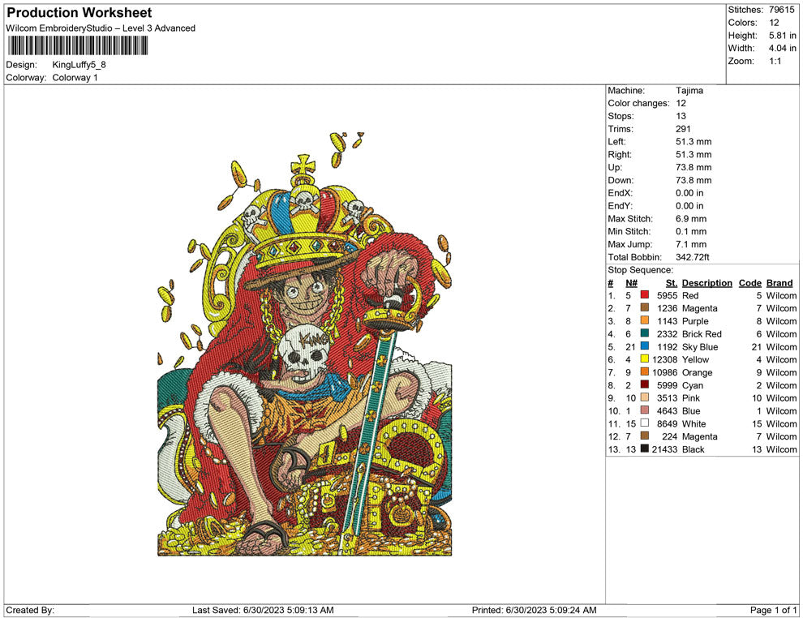Click the 'EndX:' label

tap(620, 193)
